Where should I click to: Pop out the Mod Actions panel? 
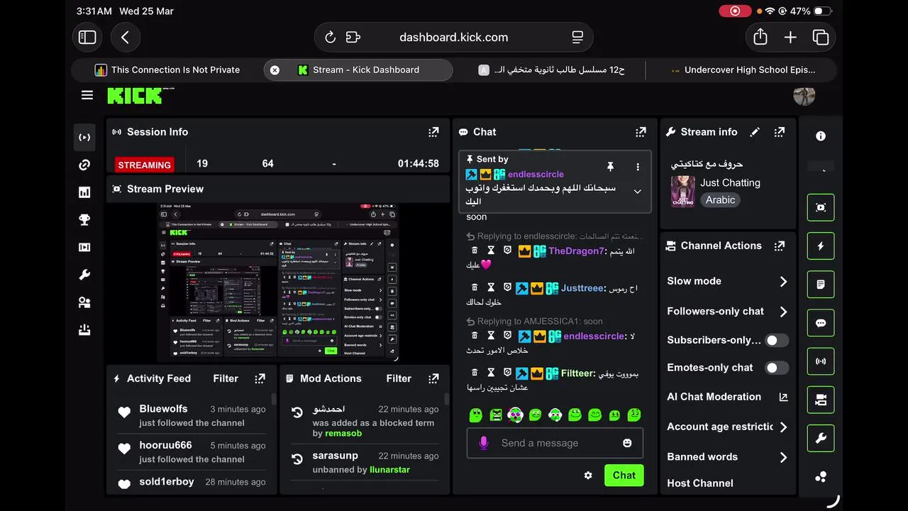point(433,378)
